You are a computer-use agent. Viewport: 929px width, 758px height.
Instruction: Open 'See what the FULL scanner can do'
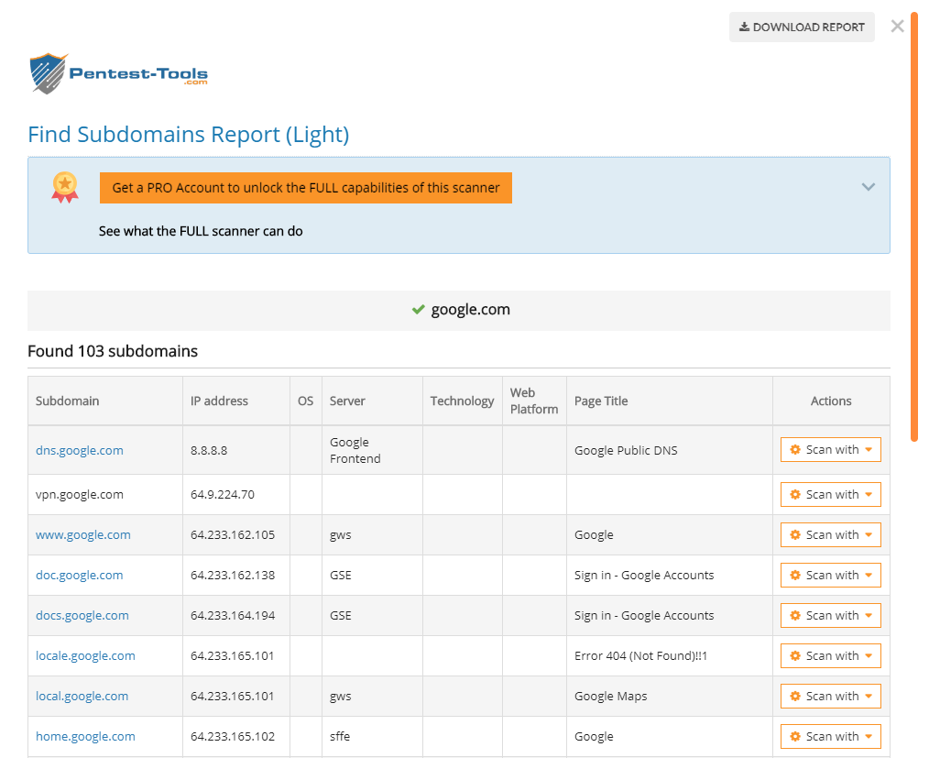[201, 231]
